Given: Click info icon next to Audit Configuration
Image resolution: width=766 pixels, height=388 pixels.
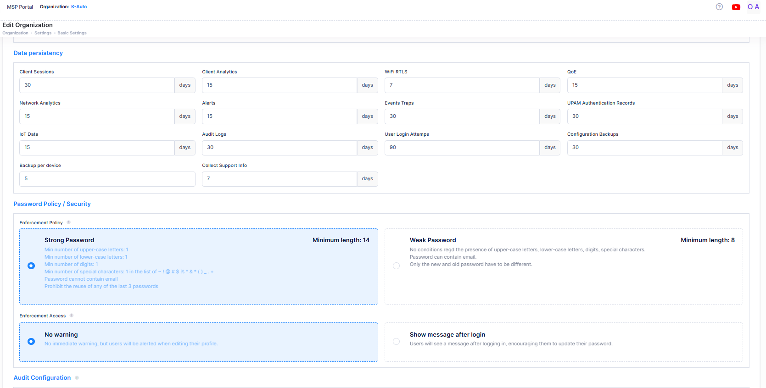Looking at the screenshot, I should coord(77,378).
